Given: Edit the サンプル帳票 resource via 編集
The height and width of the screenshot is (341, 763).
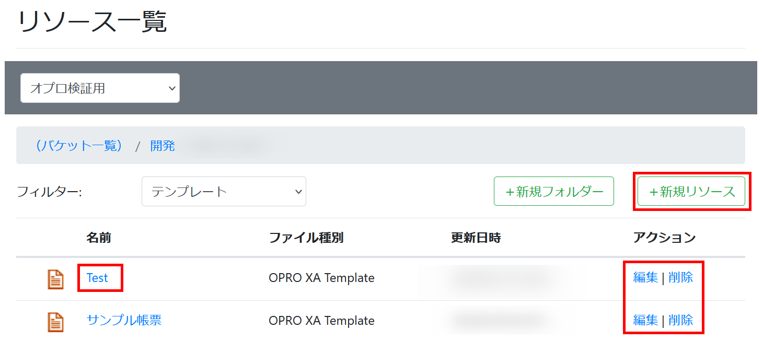Looking at the screenshot, I should 645,320.
